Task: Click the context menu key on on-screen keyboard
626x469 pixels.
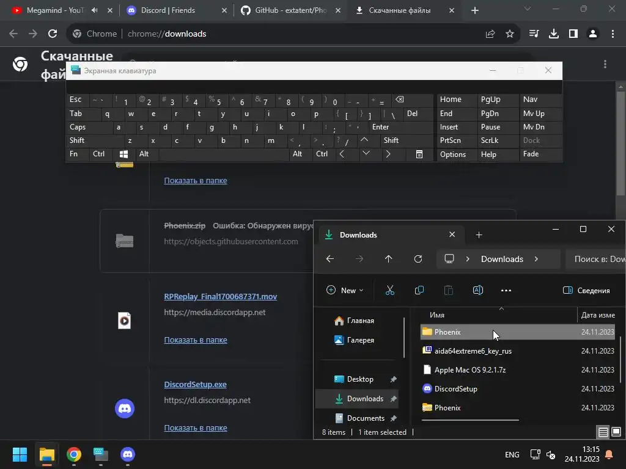Action: pyautogui.click(x=419, y=154)
